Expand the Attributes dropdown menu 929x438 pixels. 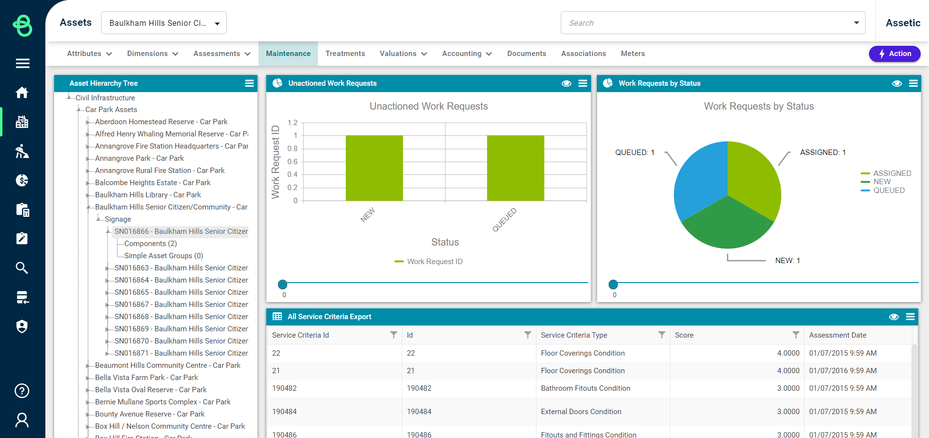click(x=89, y=54)
